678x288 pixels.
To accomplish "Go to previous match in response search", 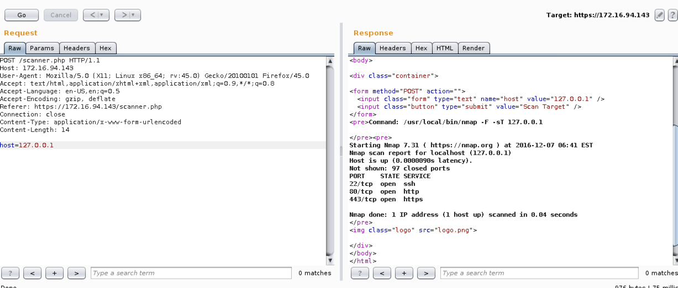I will point(382,273).
